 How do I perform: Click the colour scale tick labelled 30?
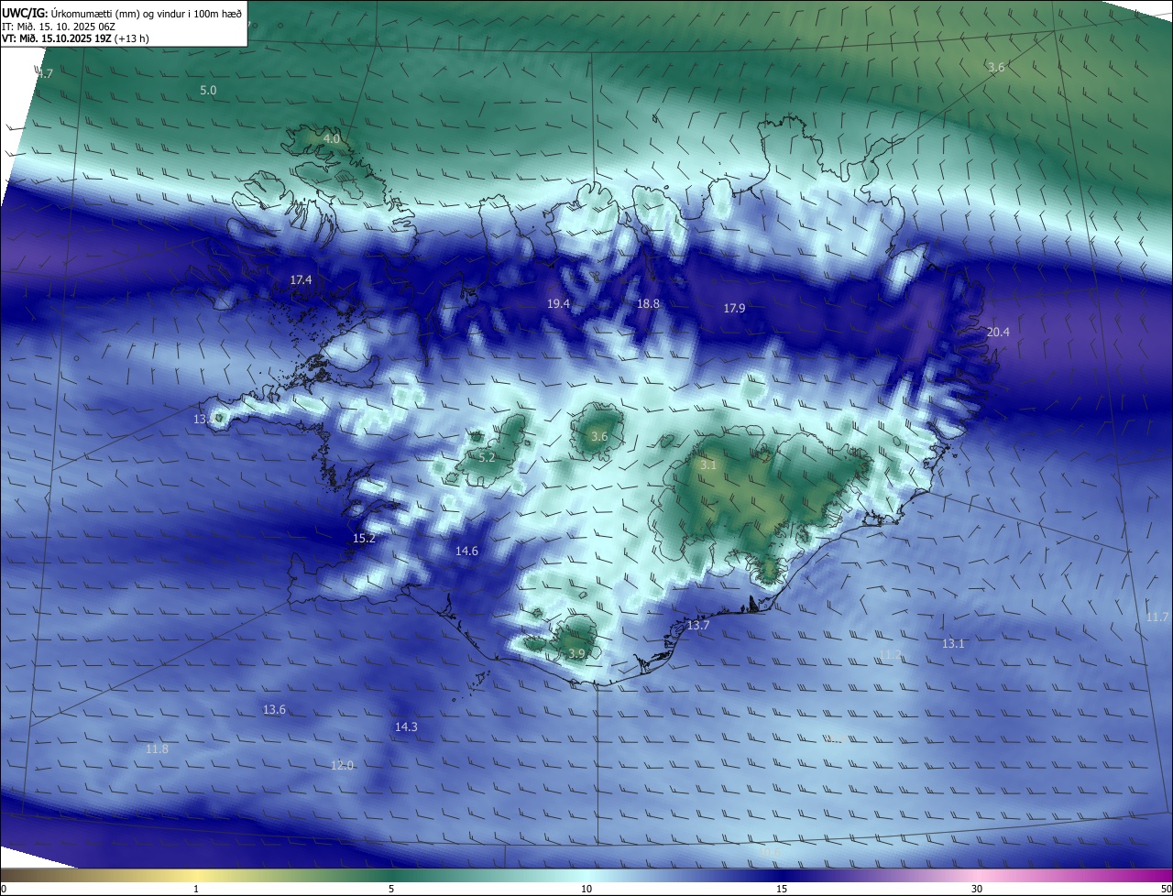977,889
